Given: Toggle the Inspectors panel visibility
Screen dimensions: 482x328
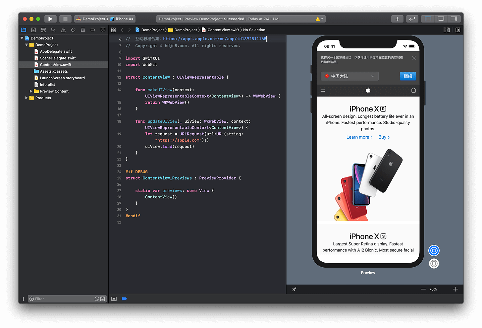Looking at the screenshot, I should tap(454, 19).
